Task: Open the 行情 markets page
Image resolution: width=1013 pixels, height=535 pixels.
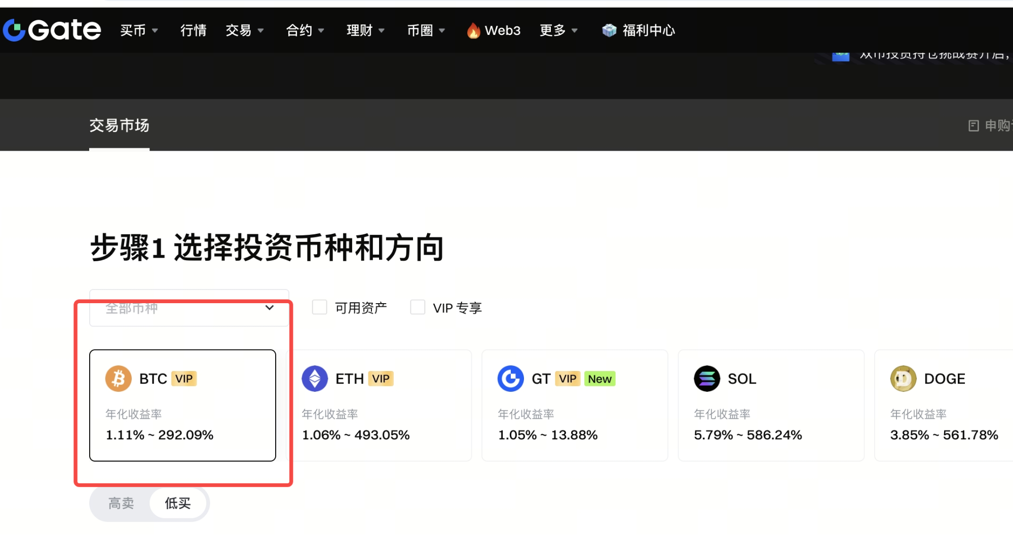Action: click(x=194, y=30)
